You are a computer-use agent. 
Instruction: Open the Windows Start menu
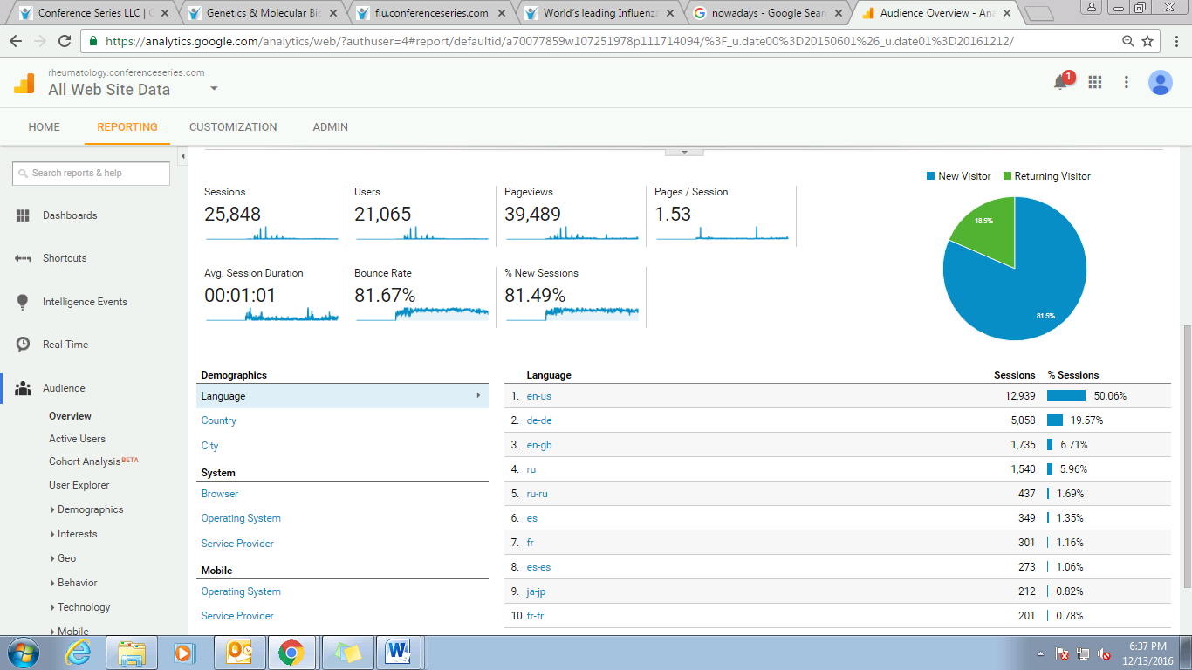point(22,652)
